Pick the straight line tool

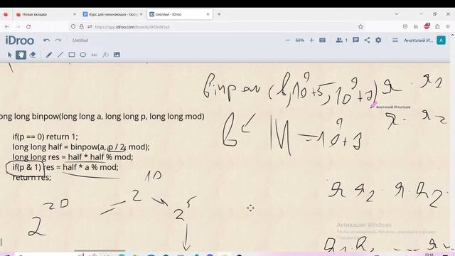(x=60, y=55)
